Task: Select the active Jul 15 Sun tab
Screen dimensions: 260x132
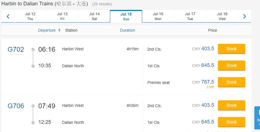Action: 126,16
